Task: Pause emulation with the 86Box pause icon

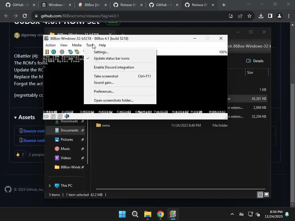Action: (x=47, y=52)
